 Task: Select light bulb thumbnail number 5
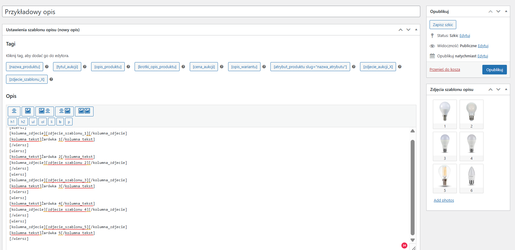(445, 177)
